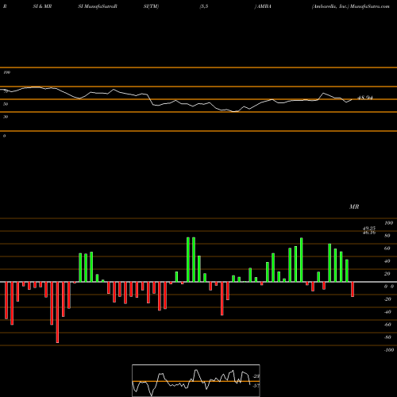Screen dimensions: 397x397
Task: Click the 60 axis label on MR chart
Action: tap(387, 249)
